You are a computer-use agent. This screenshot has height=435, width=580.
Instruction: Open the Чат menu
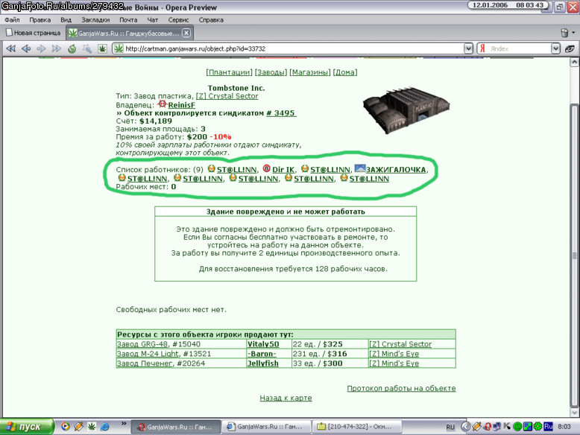click(x=152, y=20)
